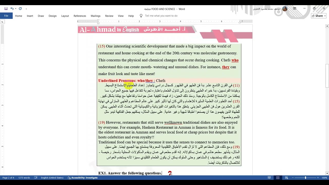329x185 pixels.
Task: Click the zoom in plus button
Action: pos(318,178)
